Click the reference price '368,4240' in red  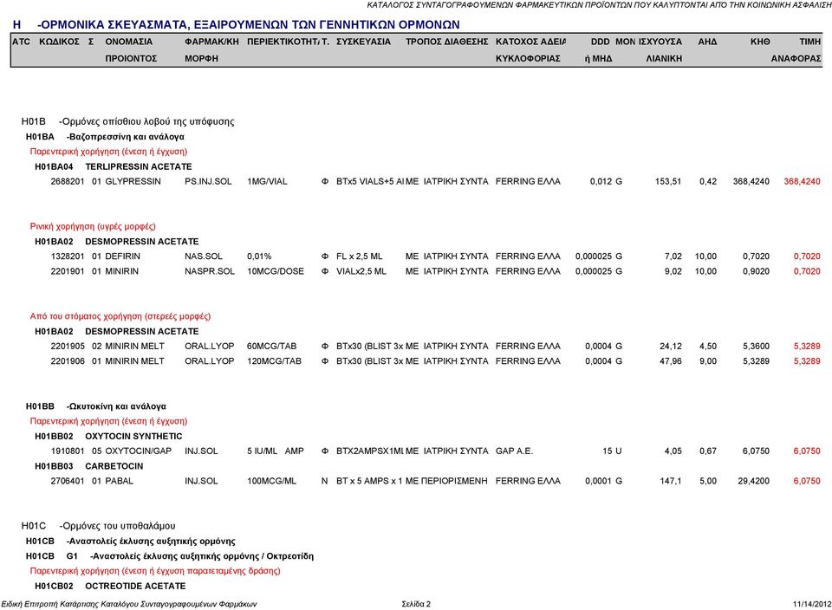[x=802, y=181]
